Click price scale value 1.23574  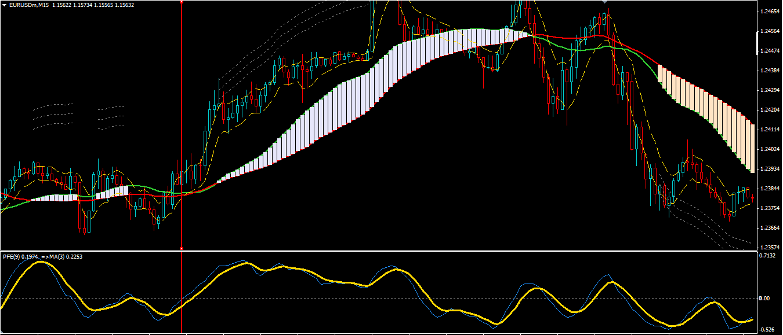coord(770,247)
